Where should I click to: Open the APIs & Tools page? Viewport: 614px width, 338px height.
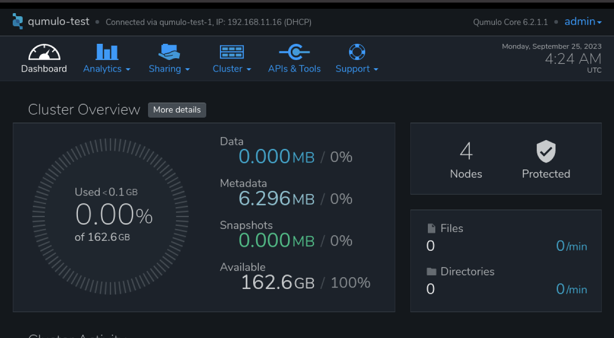click(x=294, y=69)
